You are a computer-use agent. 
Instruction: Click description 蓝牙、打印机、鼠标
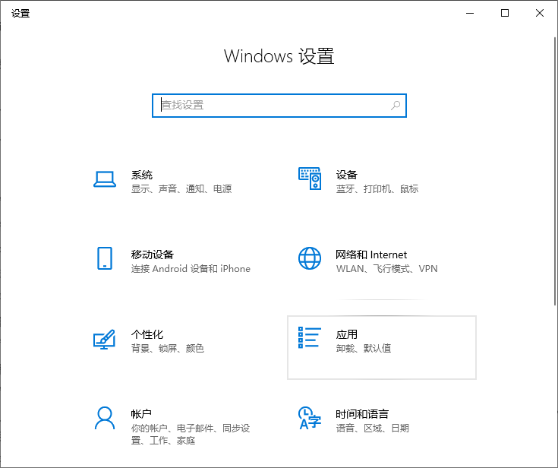377,188
